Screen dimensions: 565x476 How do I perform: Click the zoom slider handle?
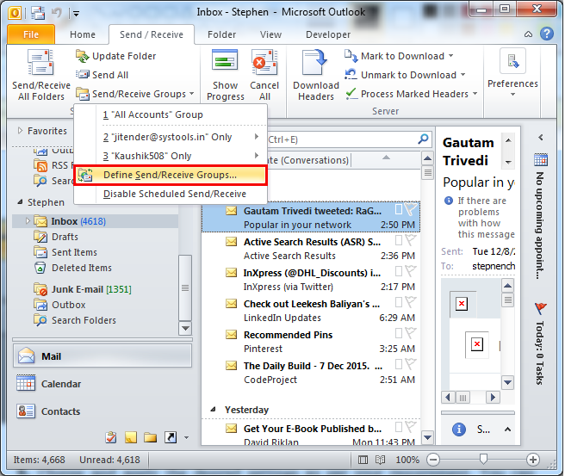483,459
